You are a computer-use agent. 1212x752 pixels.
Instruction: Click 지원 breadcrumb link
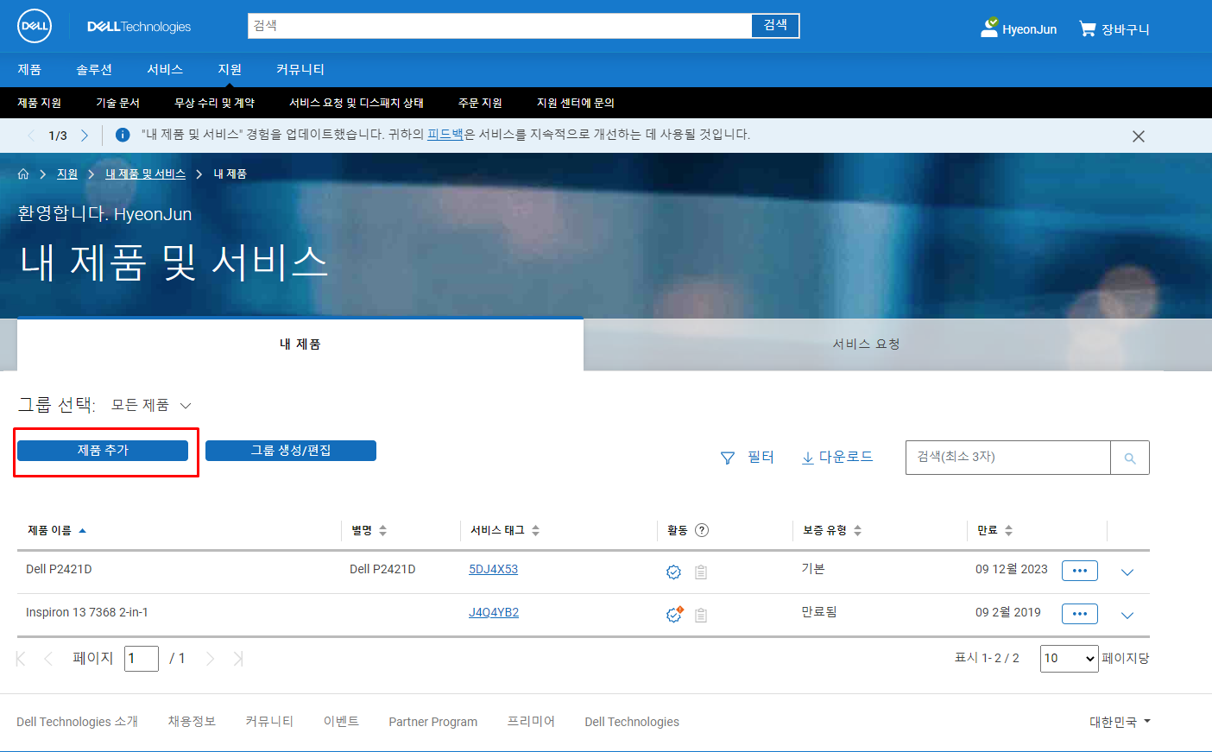(67, 174)
